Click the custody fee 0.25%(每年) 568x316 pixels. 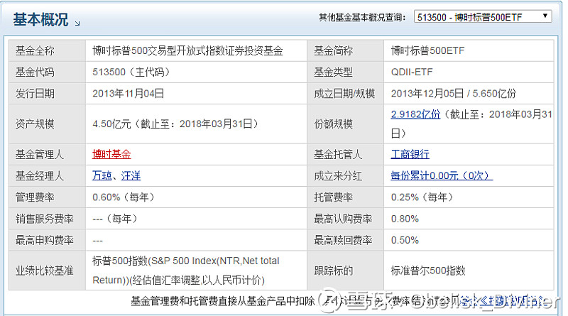coord(422,197)
